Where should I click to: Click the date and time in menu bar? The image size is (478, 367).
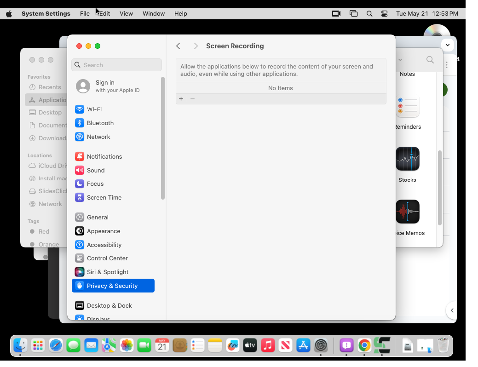point(427,14)
